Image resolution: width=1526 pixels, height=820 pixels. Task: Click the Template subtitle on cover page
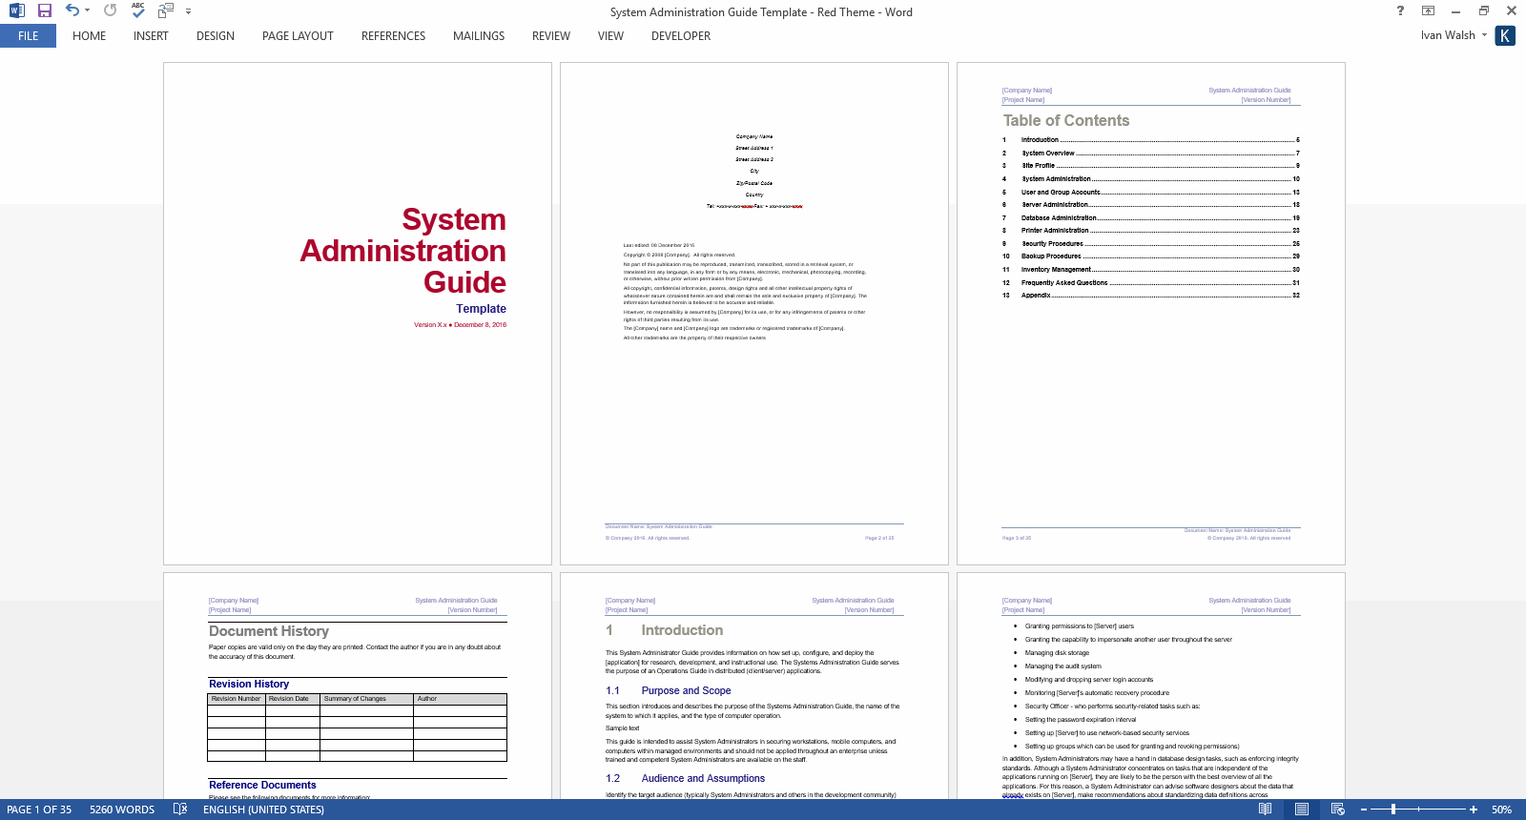coord(481,309)
